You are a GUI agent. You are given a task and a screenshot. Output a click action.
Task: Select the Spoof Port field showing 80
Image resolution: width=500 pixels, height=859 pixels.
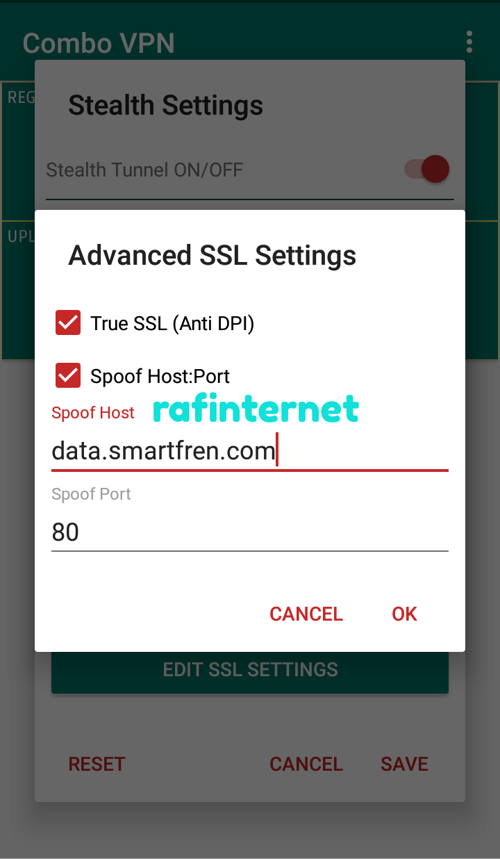click(x=250, y=532)
